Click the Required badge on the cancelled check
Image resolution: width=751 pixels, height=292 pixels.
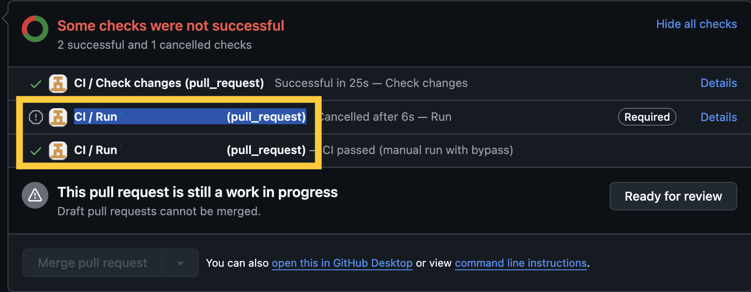tap(647, 117)
